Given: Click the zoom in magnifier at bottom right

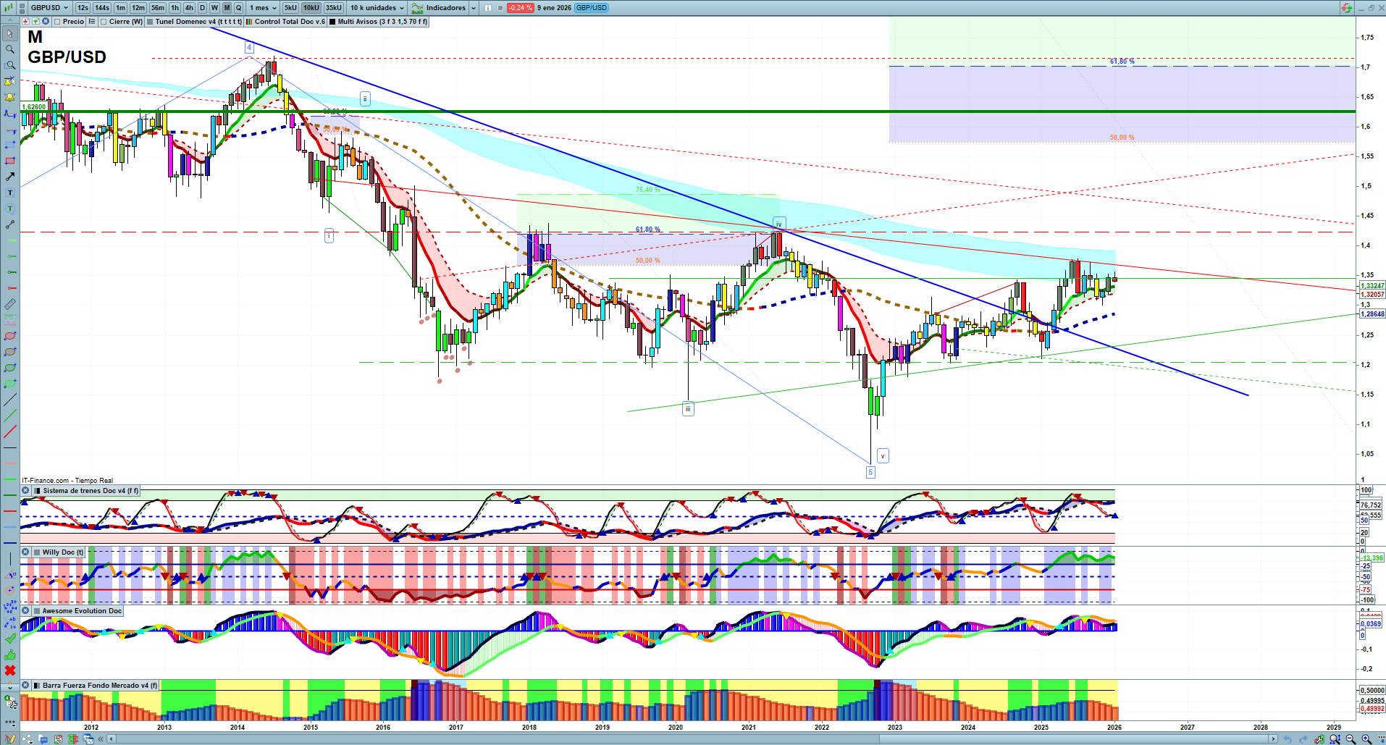Looking at the screenshot, I should 1366,739.
